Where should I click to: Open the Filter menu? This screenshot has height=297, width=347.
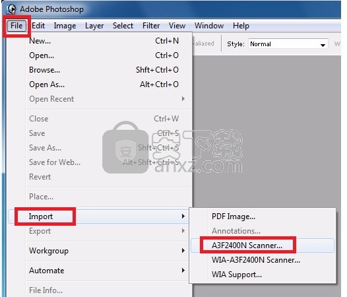pos(151,26)
